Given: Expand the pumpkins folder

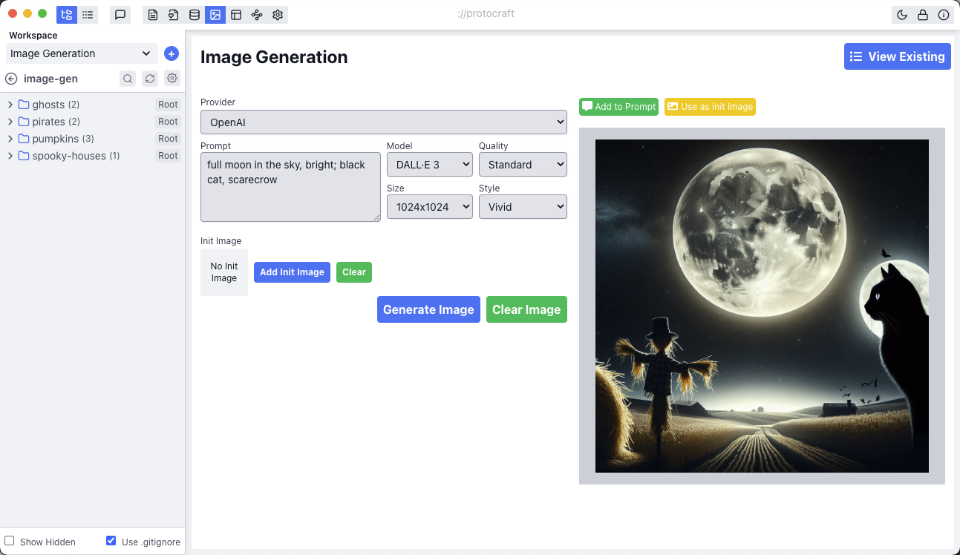Looking at the screenshot, I should click(x=10, y=139).
